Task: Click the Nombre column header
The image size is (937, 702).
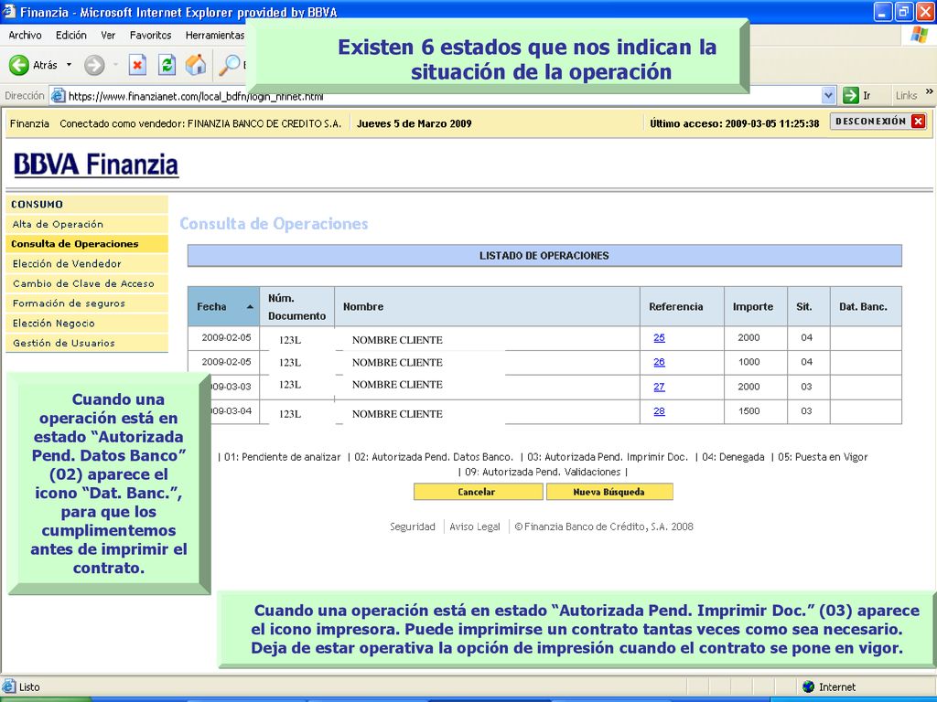Action: point(487,307)
